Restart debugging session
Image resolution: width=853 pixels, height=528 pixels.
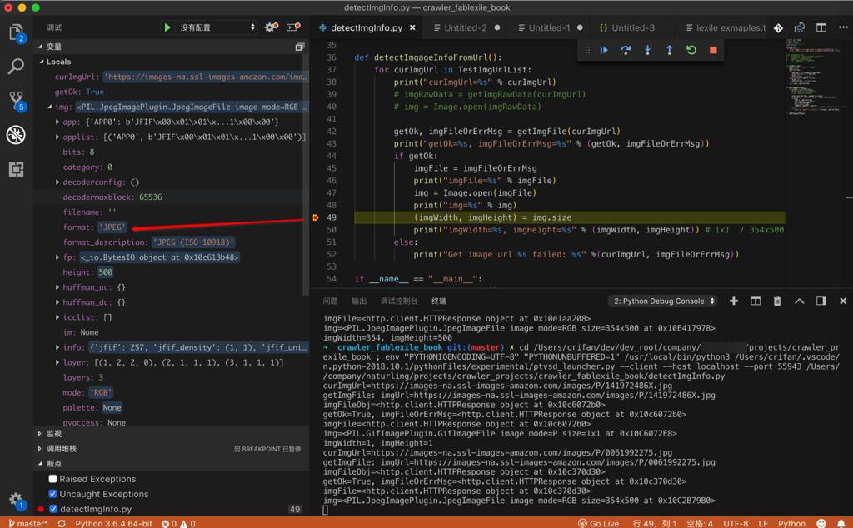tap(691, 50)
